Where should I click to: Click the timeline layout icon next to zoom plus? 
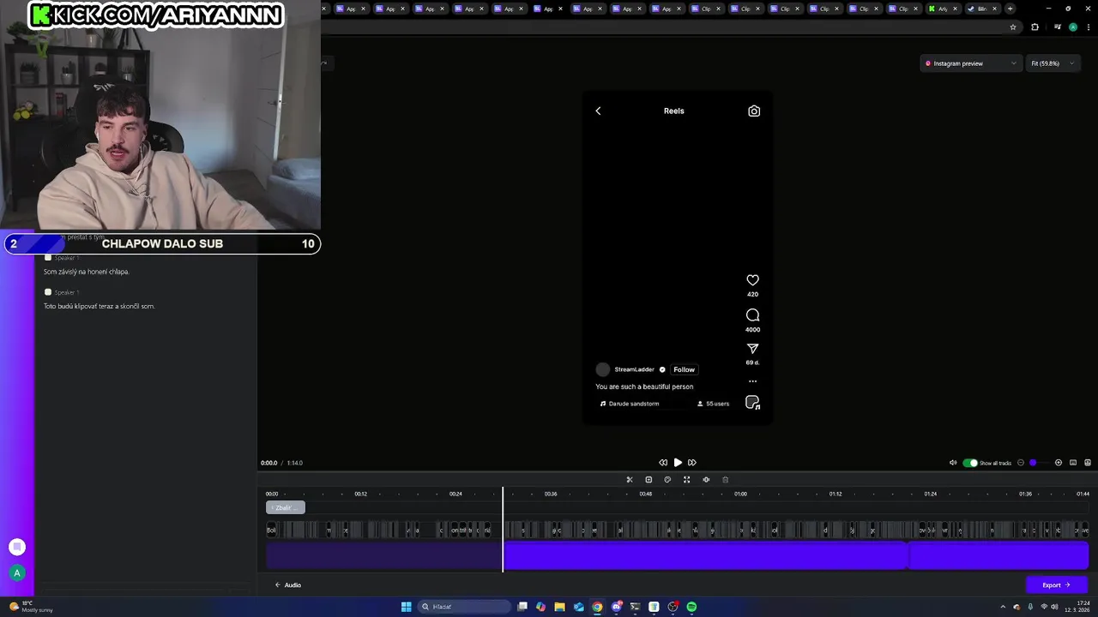click(1073, 463)
